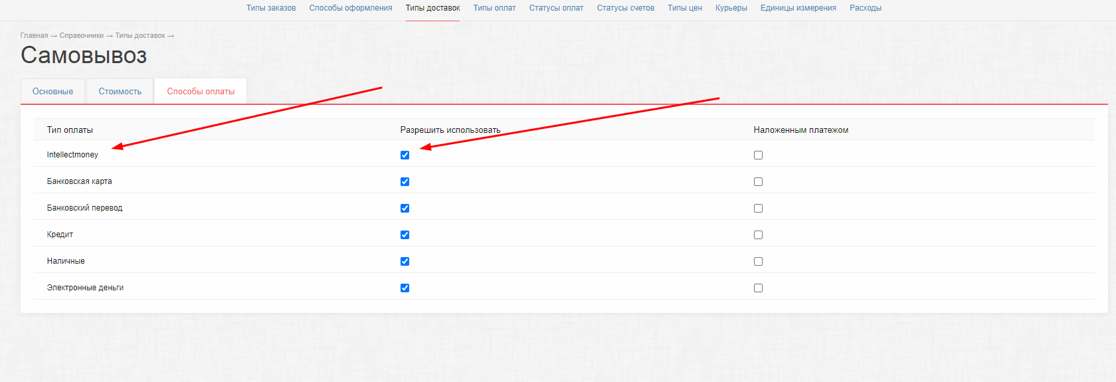Click the Справочники breadcrumb link
Image resolution: width=1116 pixels, height=382 pixels.
pyautogui.click(x=81, y=36)
